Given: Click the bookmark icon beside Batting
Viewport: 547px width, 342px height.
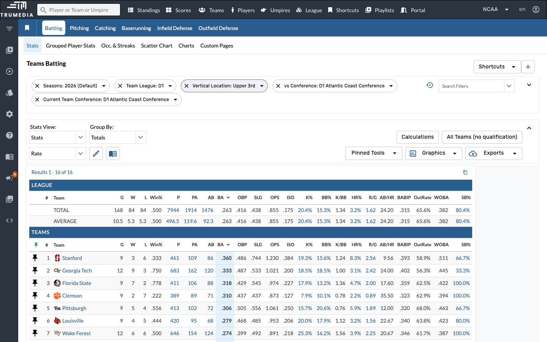Looking at the screenshot, I should click(x=27, y=28).
